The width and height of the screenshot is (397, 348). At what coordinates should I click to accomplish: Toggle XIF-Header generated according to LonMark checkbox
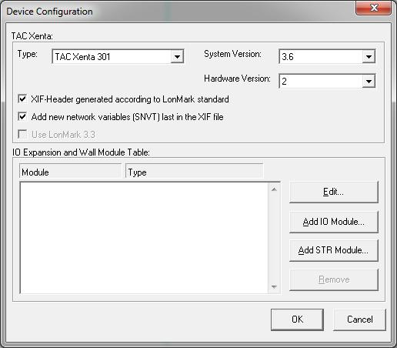[22, 99]
